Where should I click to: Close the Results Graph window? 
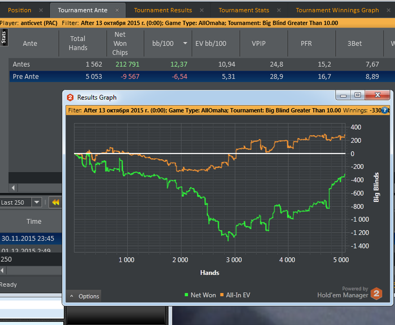378,95
